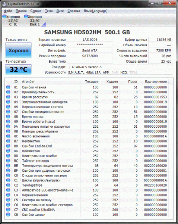Click status orb for 04 Запуски/остановки шпинделя
Viewport: 178px width, 224px height.
tap(8, 102)
